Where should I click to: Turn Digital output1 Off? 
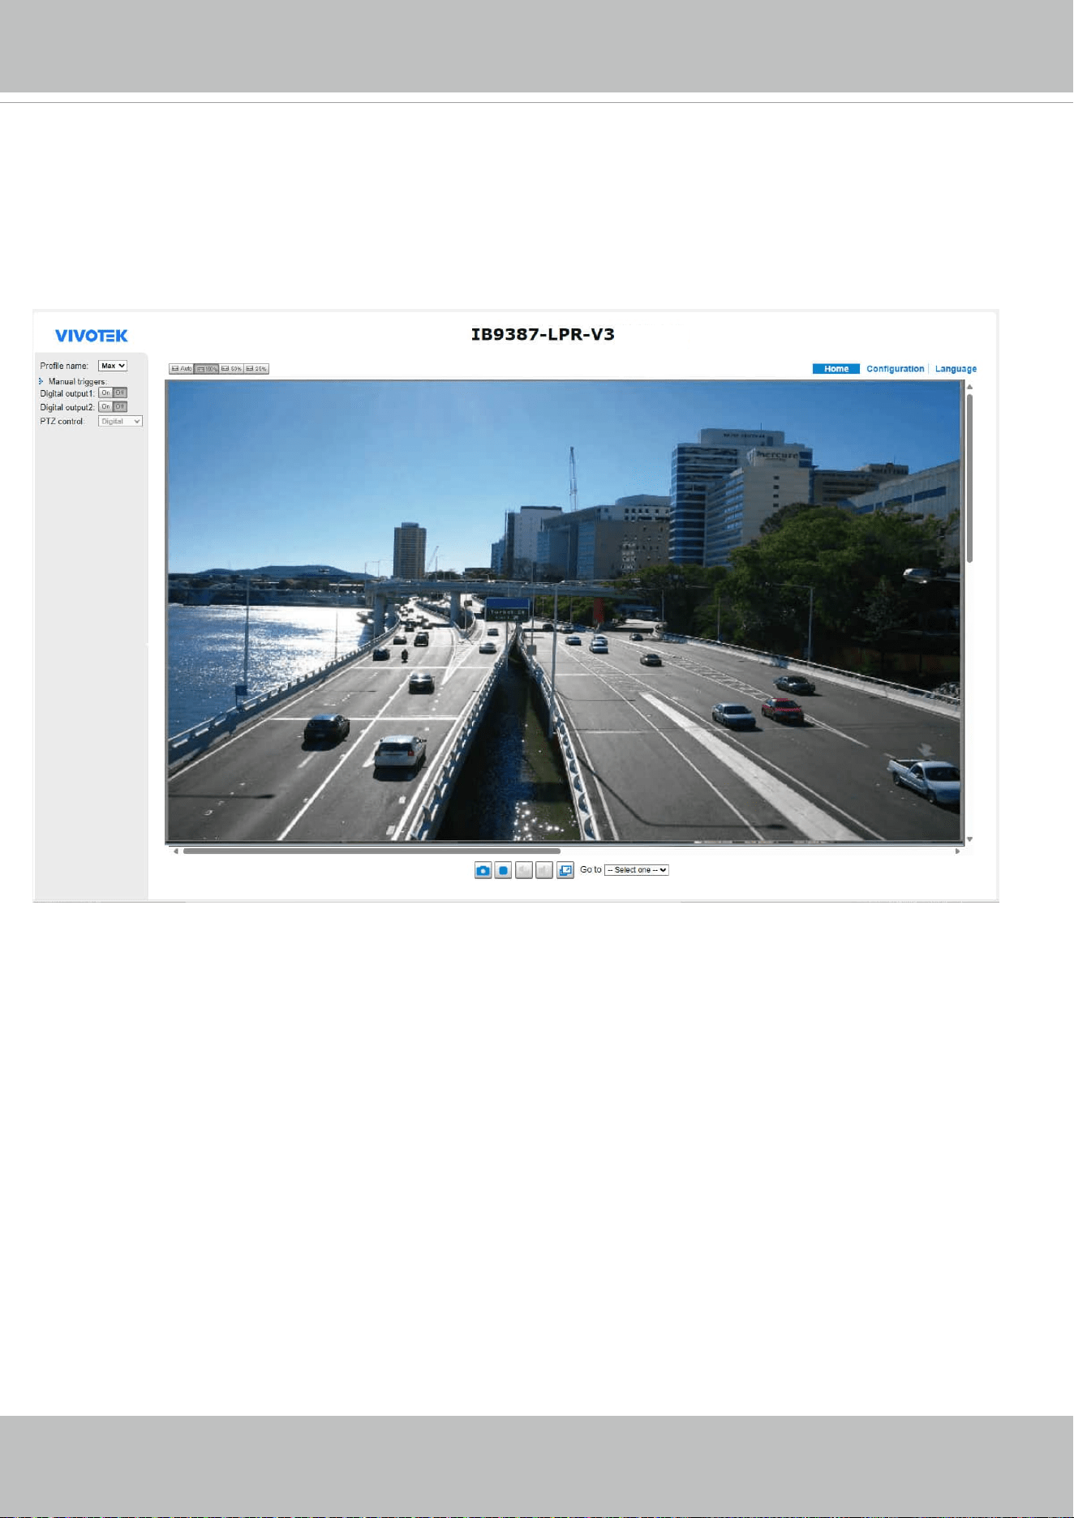click(x=120, y=393)
